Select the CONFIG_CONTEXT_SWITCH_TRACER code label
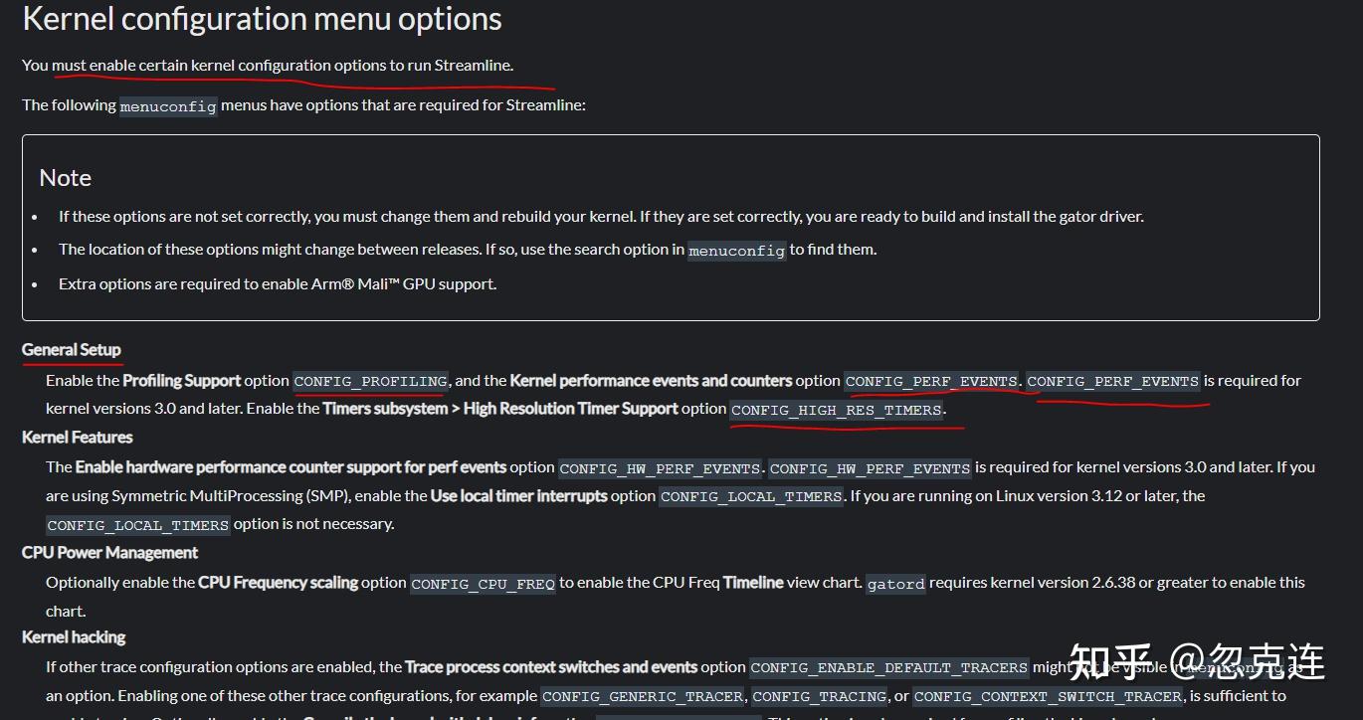This screenshot has width=1363, height=720. coord(1049,697)
